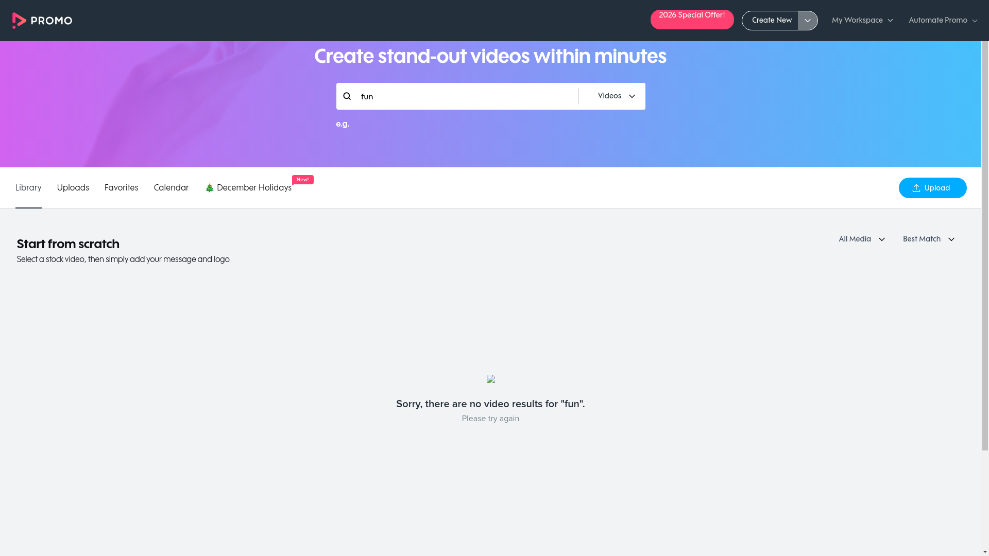
Task: Switch to the Library tab
Action: [28, 188]
